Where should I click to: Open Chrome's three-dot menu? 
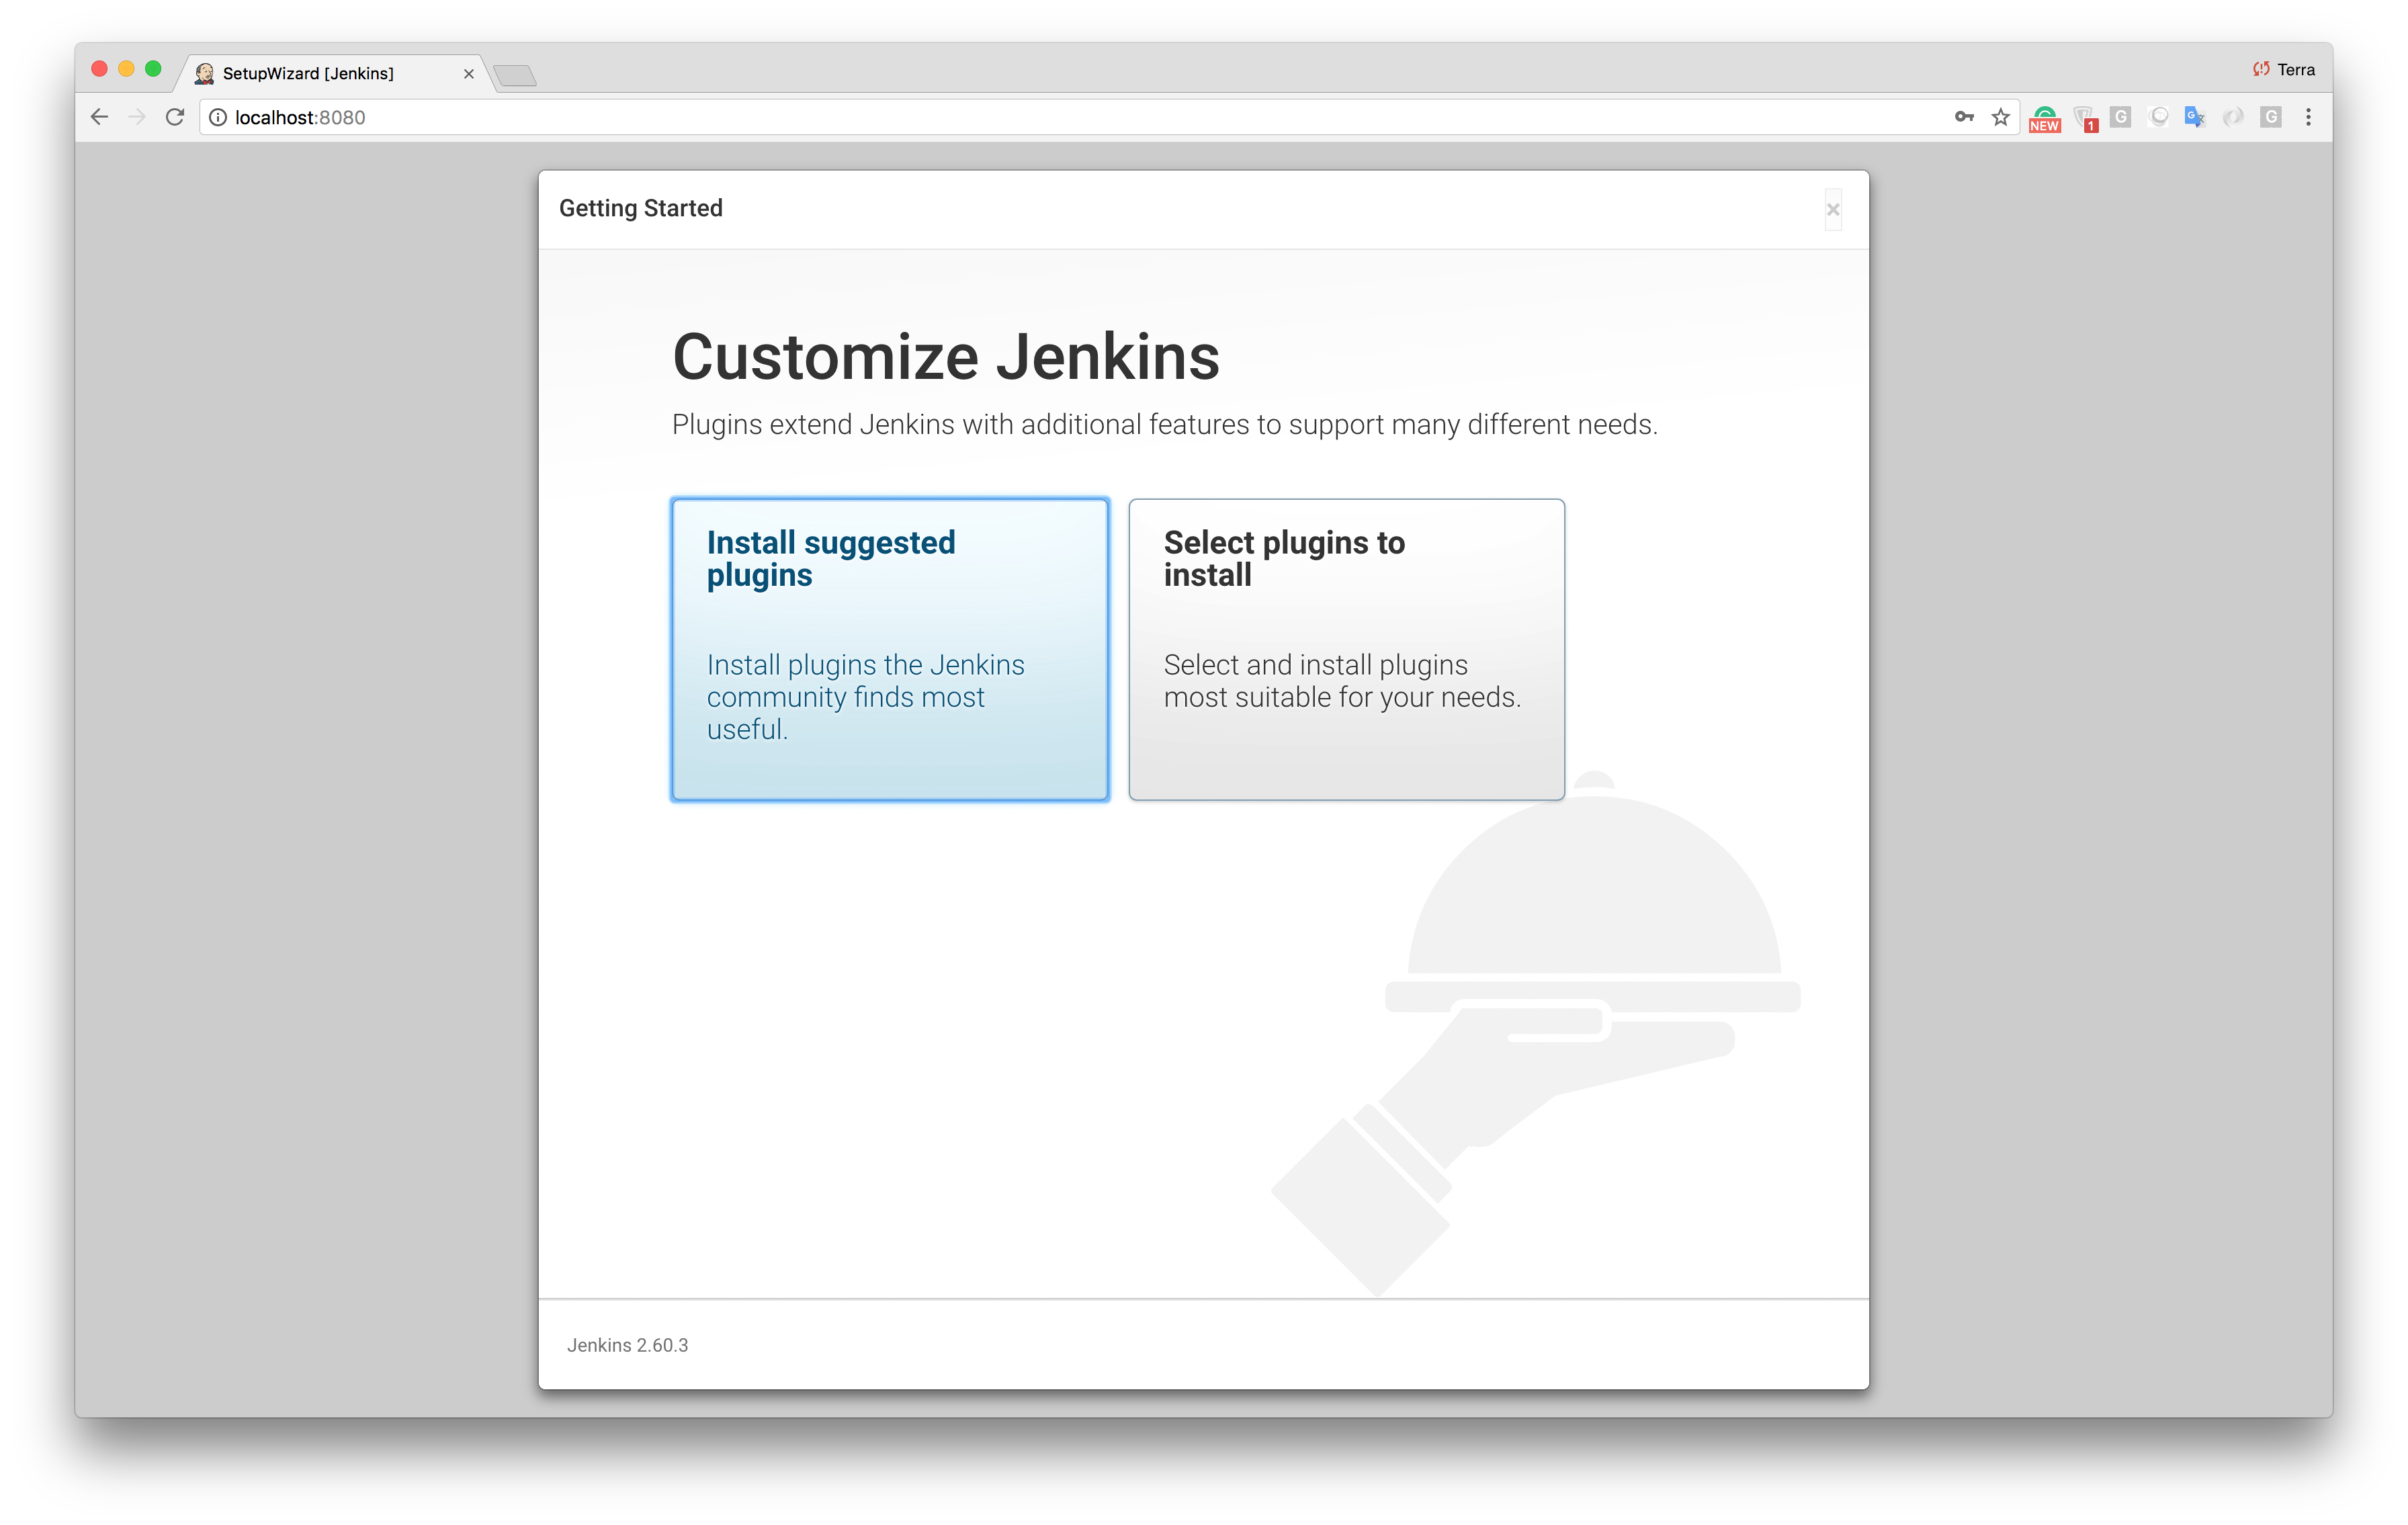tap(2308, 117)
